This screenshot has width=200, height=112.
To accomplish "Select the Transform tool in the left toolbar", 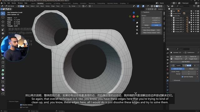I will point(3,33).
